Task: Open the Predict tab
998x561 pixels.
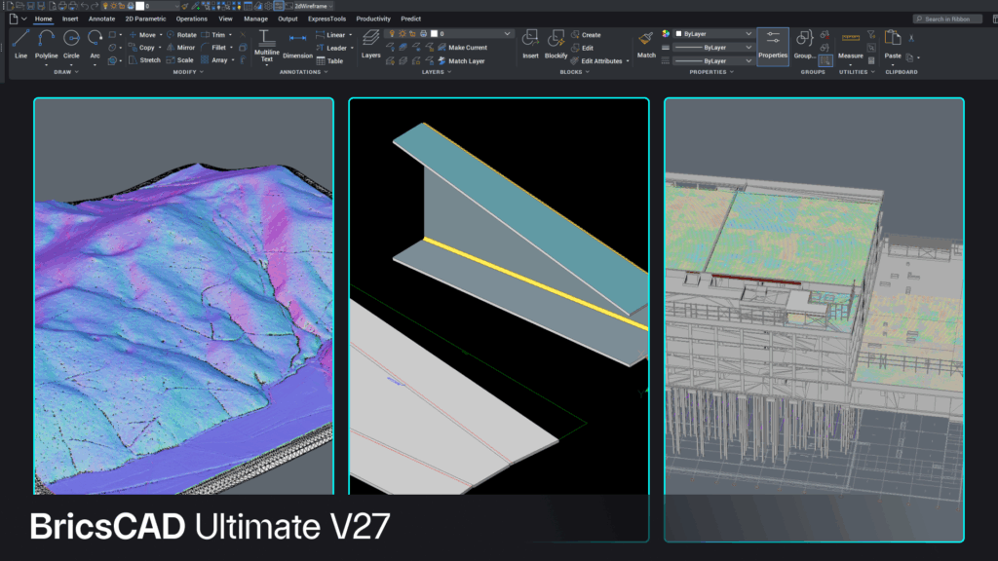Action: coord(410,19)
